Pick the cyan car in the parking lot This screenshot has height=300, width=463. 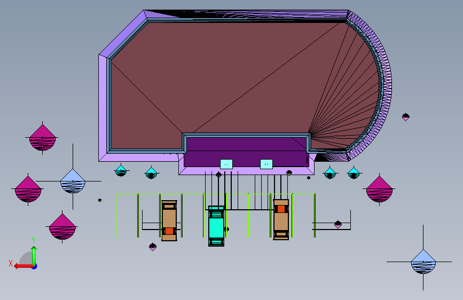point(216,226)
